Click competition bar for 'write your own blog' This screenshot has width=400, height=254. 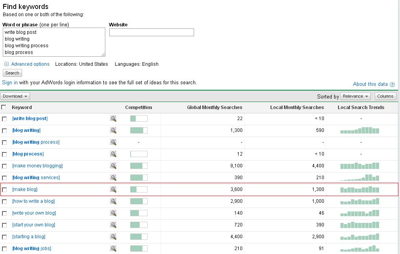[x=138, y=213]
